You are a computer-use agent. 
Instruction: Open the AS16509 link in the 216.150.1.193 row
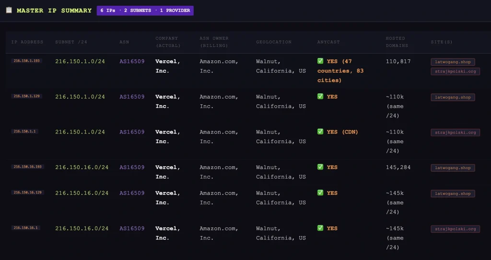point(132,61)
